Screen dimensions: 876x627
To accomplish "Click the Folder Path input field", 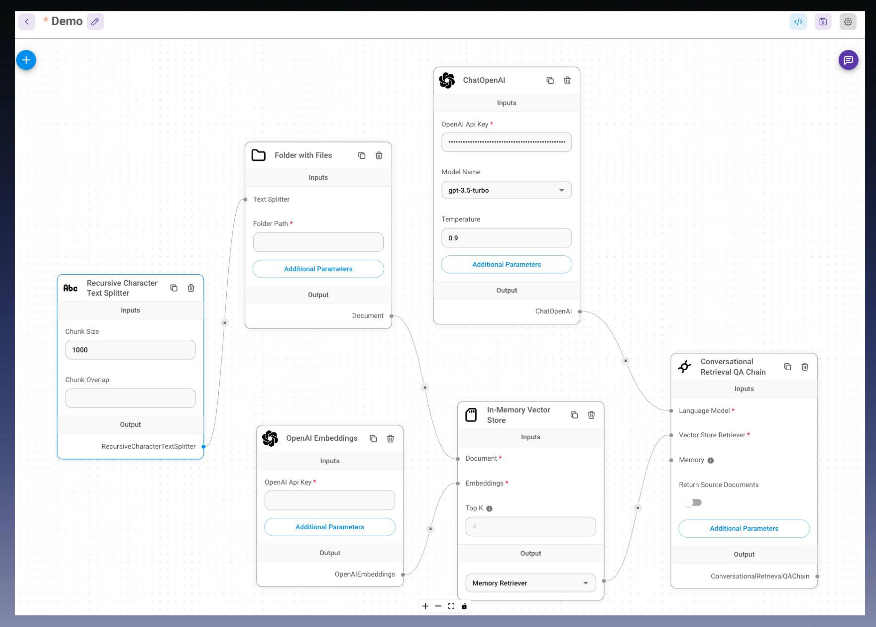I will click(318, 242).
